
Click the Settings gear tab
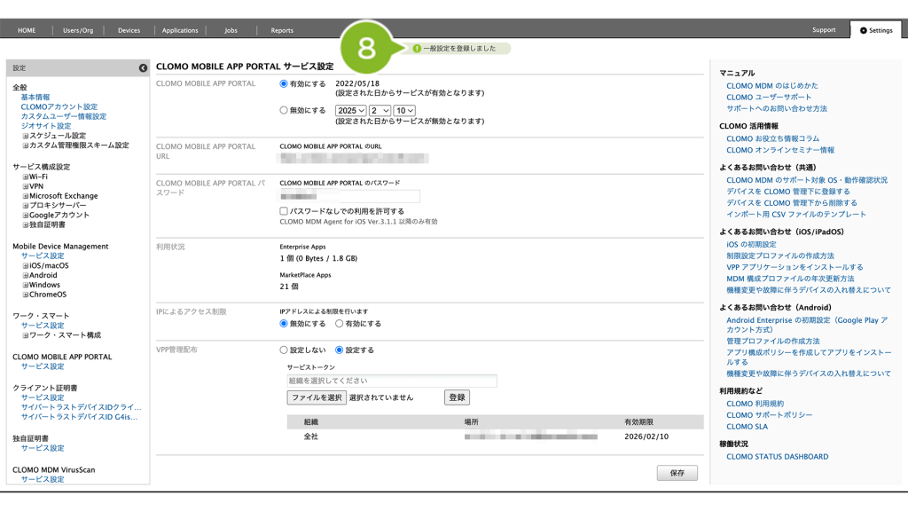(875, 30)
